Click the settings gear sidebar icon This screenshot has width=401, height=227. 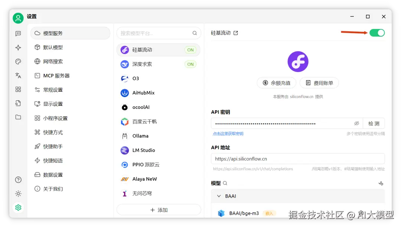tap(18, 208)
